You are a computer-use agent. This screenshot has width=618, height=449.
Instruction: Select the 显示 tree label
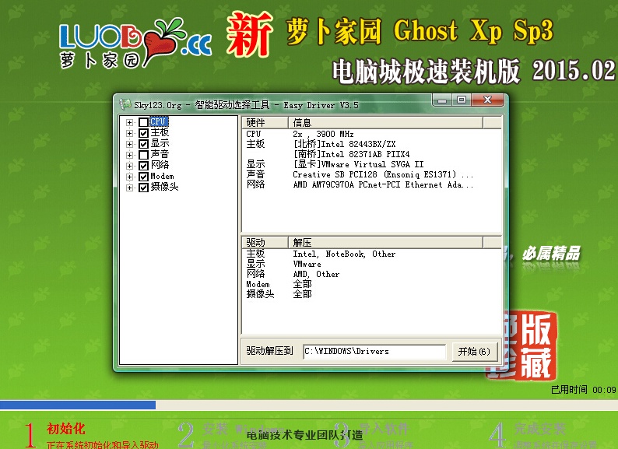coord(160,143)
